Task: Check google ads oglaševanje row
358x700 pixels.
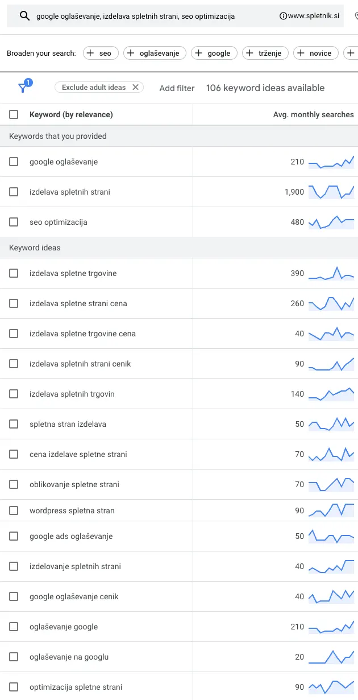Action: click(x=14, y=536)
